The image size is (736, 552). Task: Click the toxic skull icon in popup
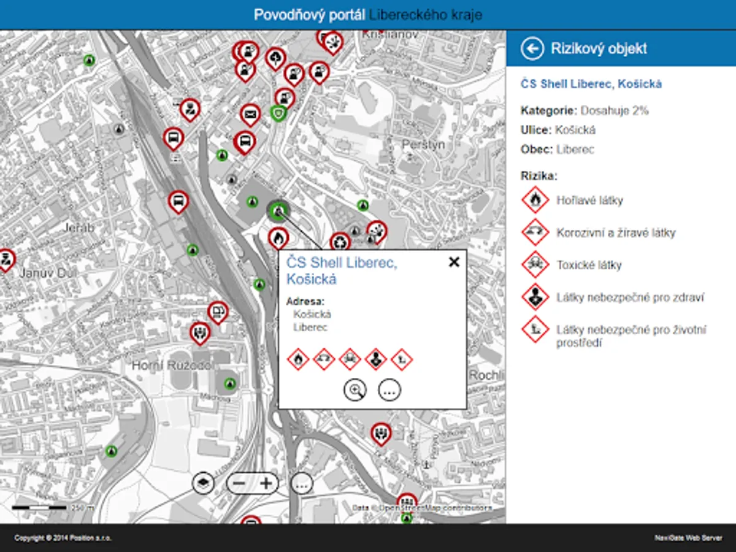tap(350, 359)
